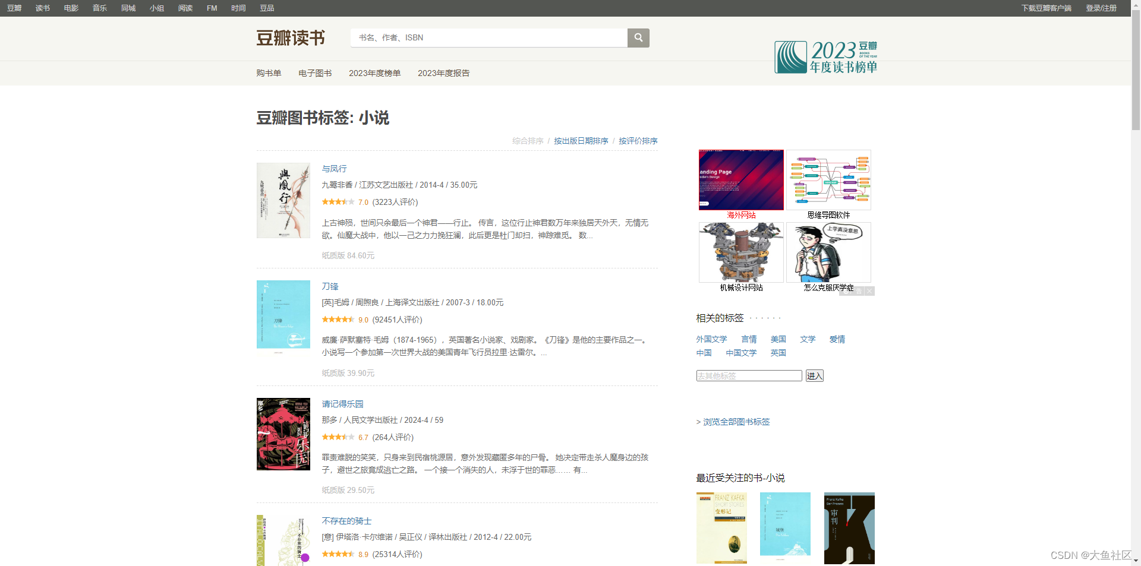Open the 2023年度报告 tab

443,73
